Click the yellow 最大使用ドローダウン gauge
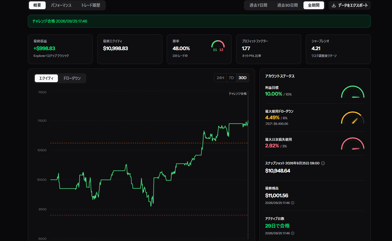 tap(353, 118)
